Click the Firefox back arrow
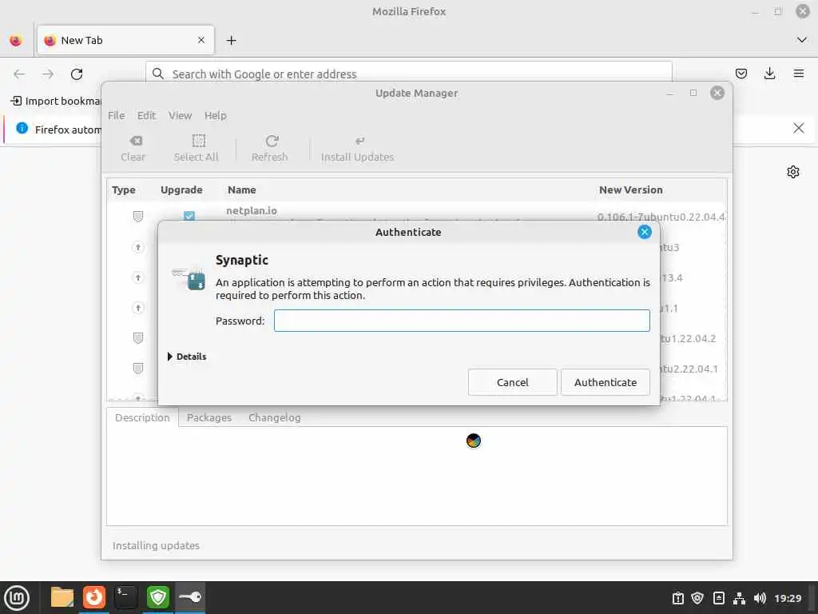The image size is (818, 614). 19,74
